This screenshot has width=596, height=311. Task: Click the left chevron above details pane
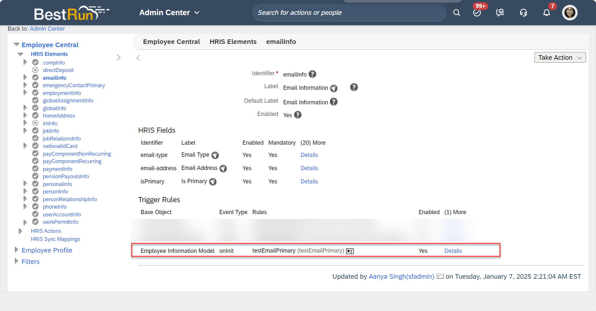(x=138, y=58)
